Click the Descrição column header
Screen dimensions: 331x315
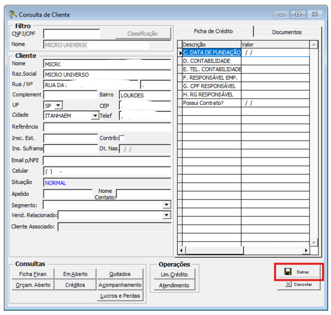pyautogui.click(x=212, y=45)
